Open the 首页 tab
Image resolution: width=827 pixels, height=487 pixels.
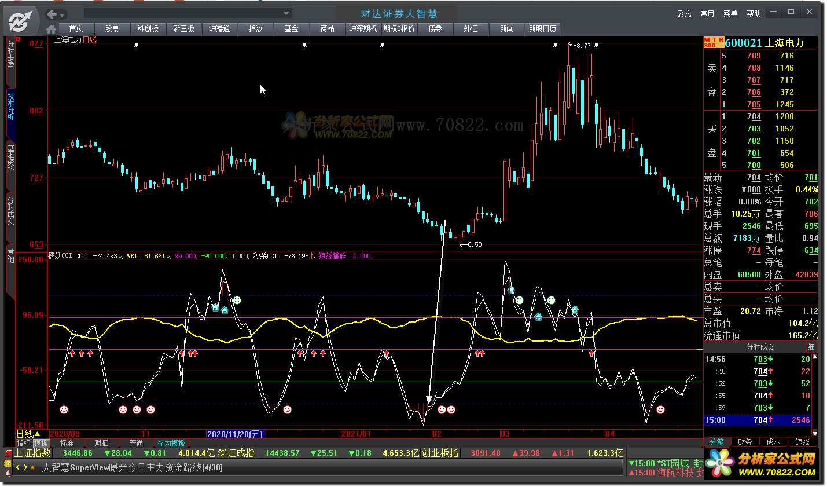(76, 28)
